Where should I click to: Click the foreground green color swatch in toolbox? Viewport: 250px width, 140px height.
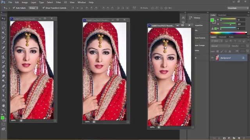2,117
